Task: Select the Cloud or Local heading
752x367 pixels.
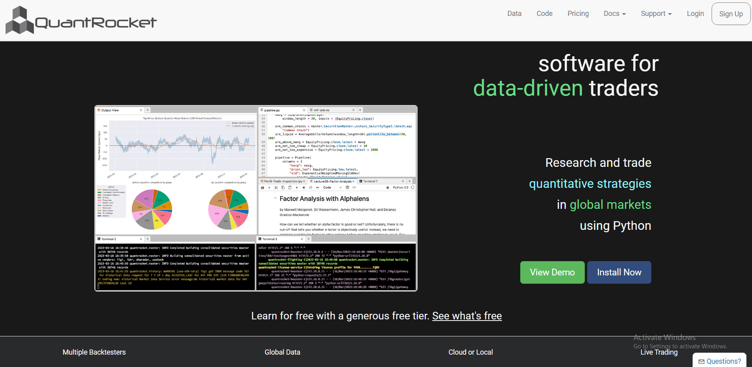Action: (470, 352)
